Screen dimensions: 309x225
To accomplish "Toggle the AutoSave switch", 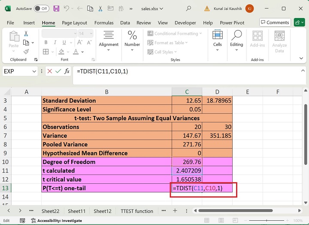I will 41,9.
